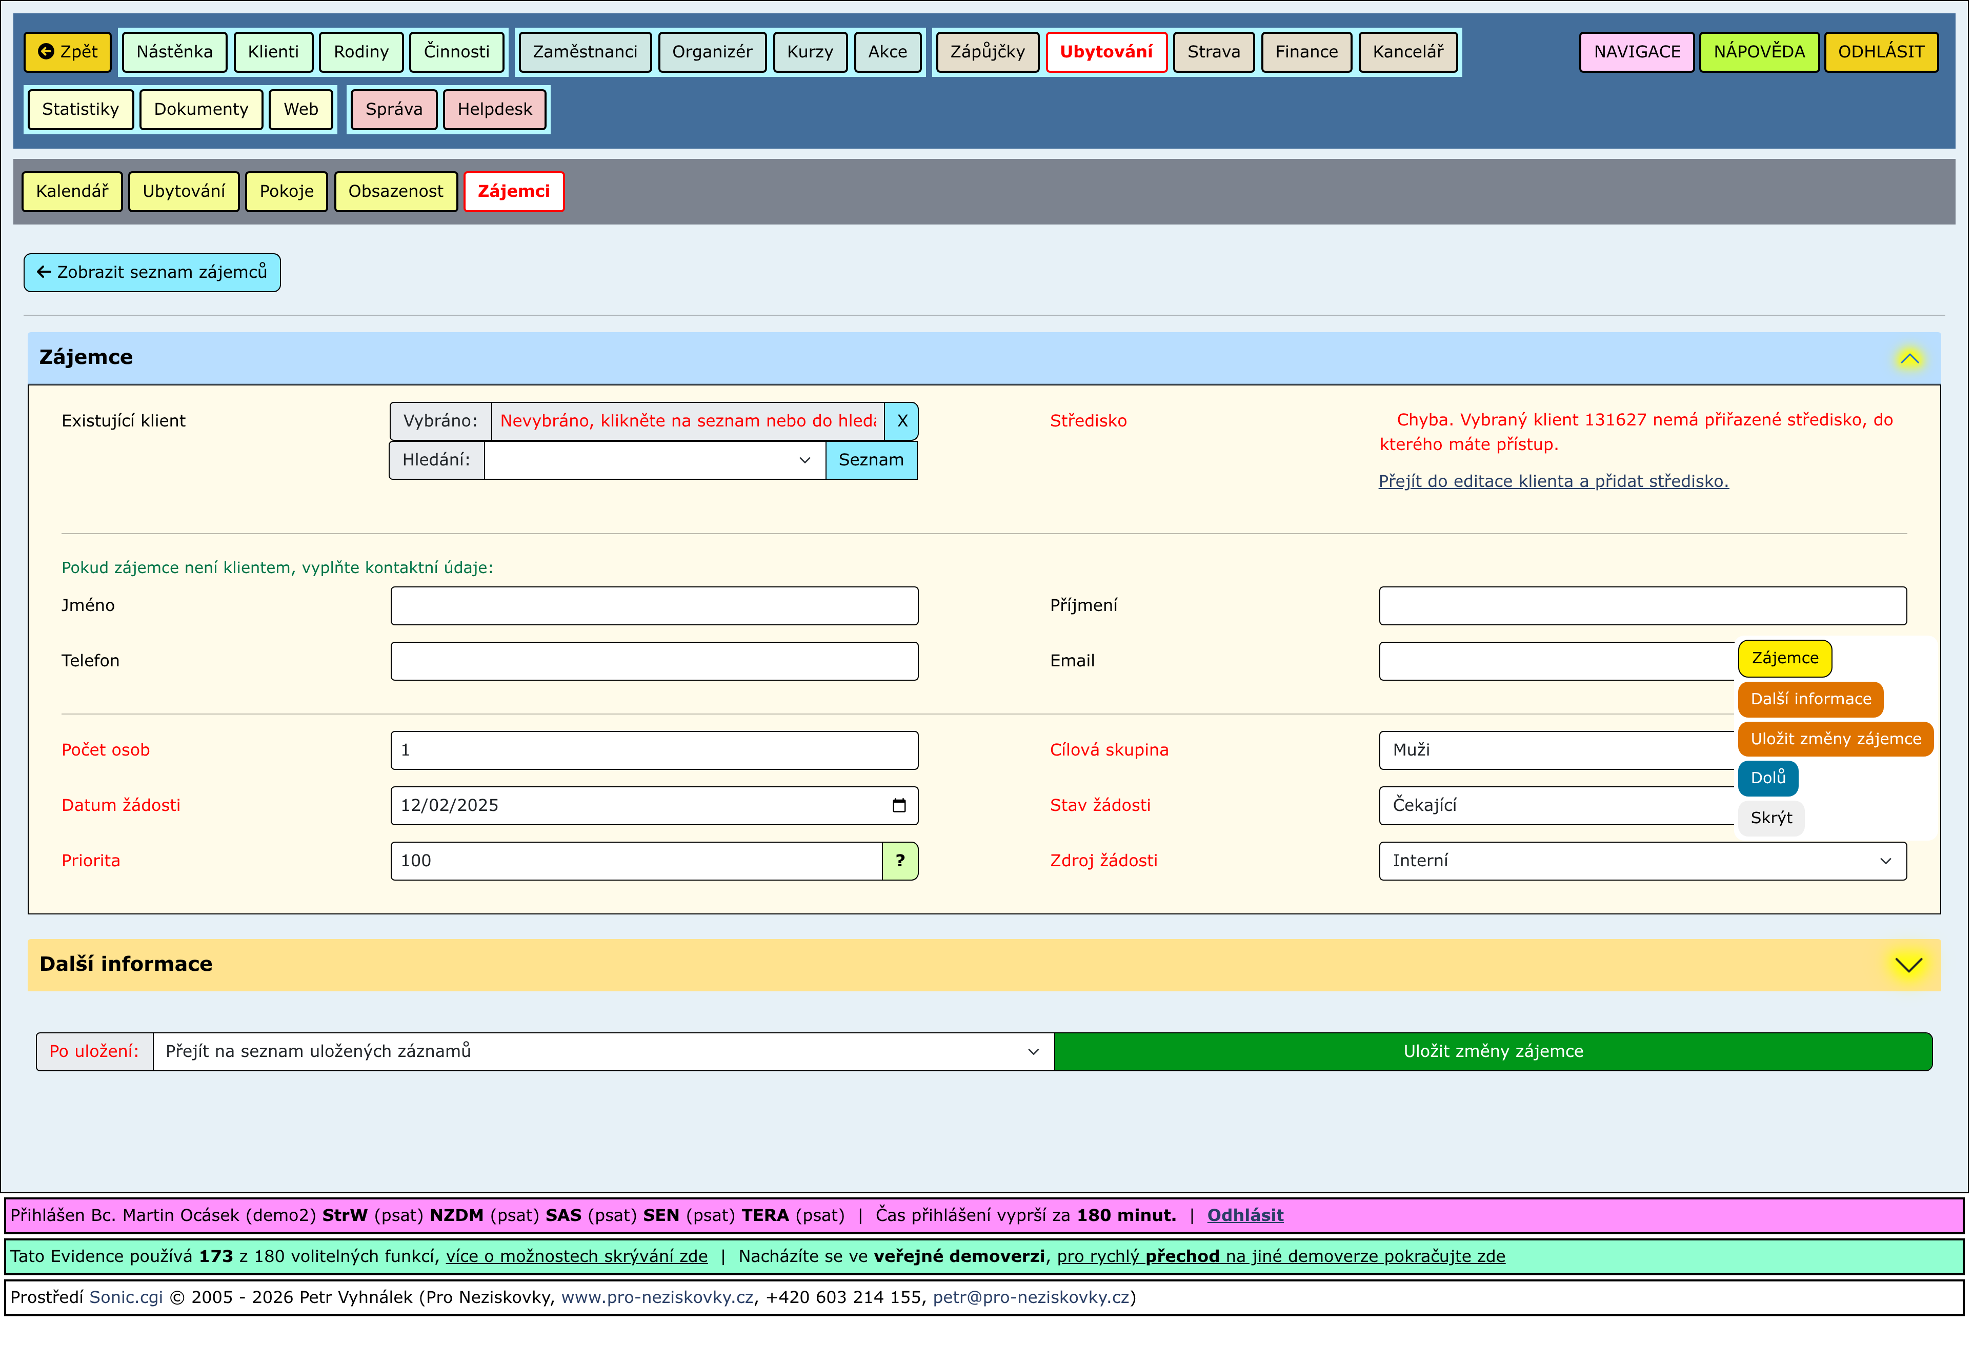Viewport: 1973px width, 1345px height.
Task: Open the date picker calendar icon
Action: tap(899, 806)
